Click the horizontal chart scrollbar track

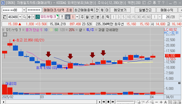[x=51, y=102]
